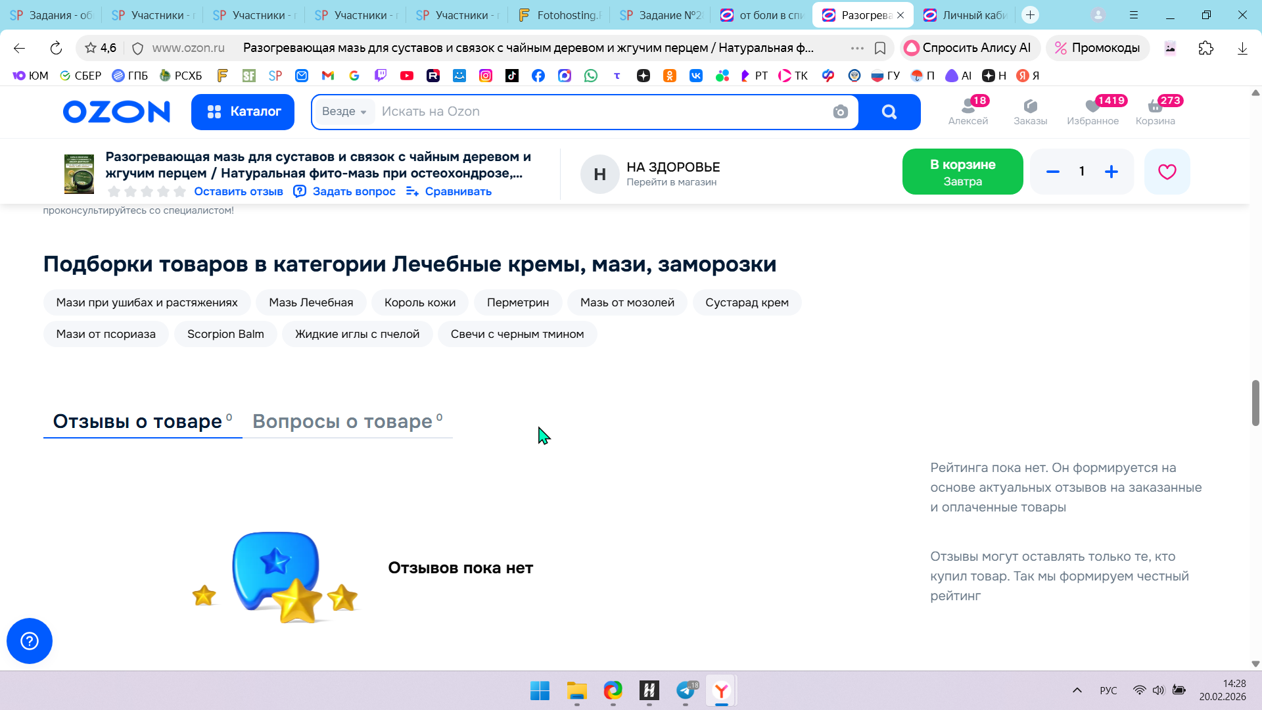1262x710 pixels.
Task: Open browser downloads arrow icon
Action: [x=1242, y=48]
